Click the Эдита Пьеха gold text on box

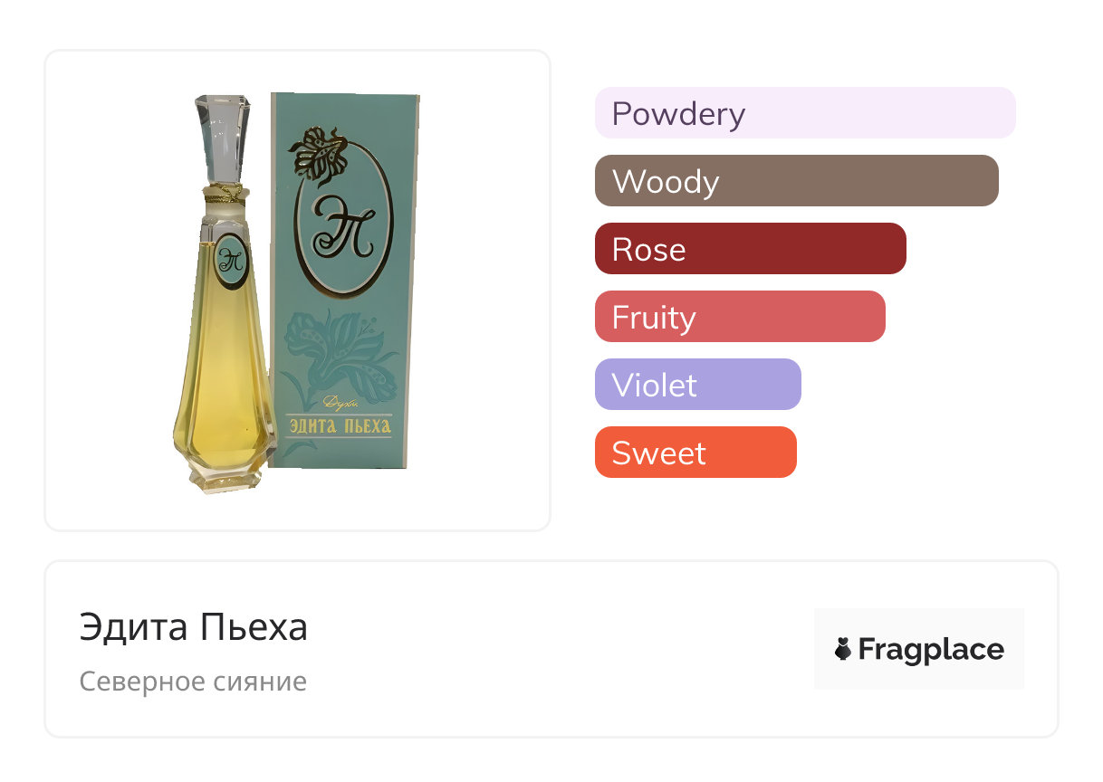point(340,425)
